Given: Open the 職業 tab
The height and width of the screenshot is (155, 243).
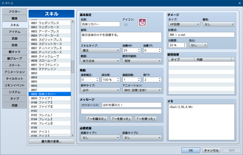Looking at the screenshot, I should point(14,18).
